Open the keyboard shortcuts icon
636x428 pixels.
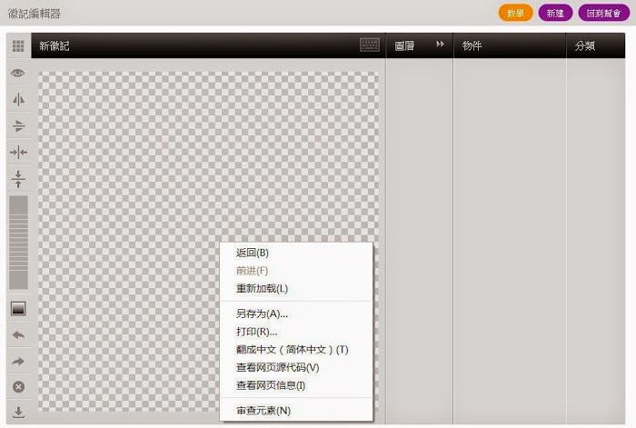tap(370, 45)
